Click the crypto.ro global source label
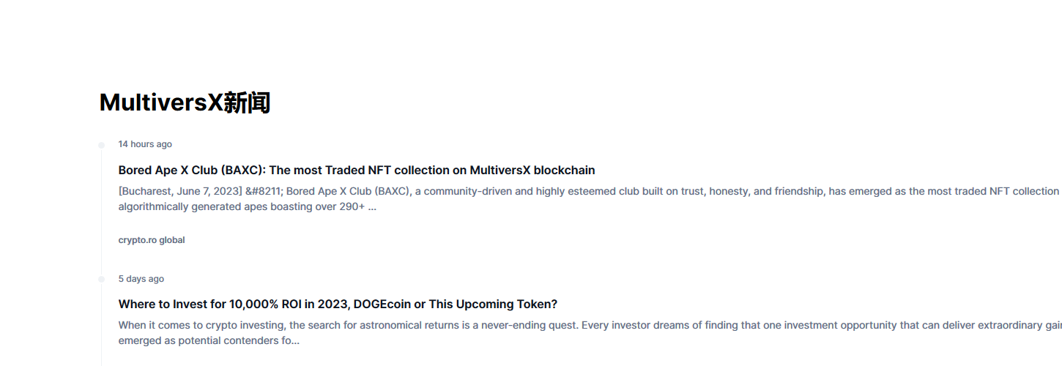The image size is (1062, 366). 152,240
